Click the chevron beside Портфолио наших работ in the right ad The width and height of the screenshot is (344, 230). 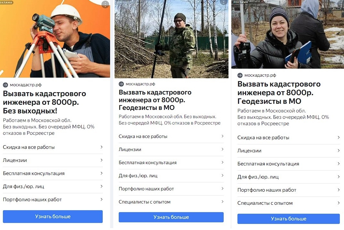[339, 190]
